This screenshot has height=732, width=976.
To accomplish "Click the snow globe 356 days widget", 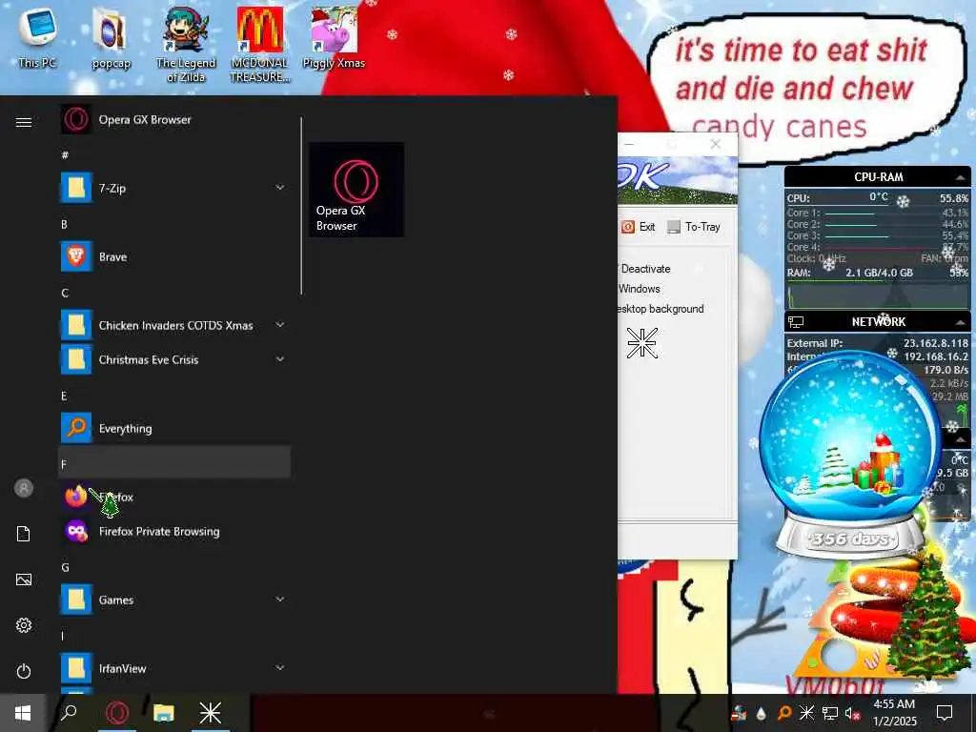I will click(x=849, y=455).
